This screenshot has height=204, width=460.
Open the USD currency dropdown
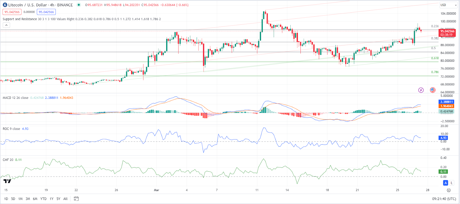point(448,5)
